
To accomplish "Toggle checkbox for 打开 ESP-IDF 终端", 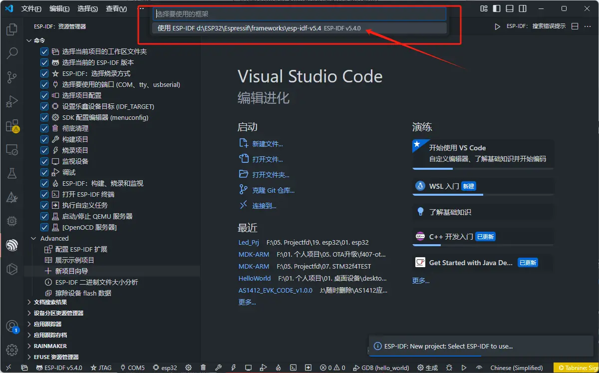I will click(44, 194).
